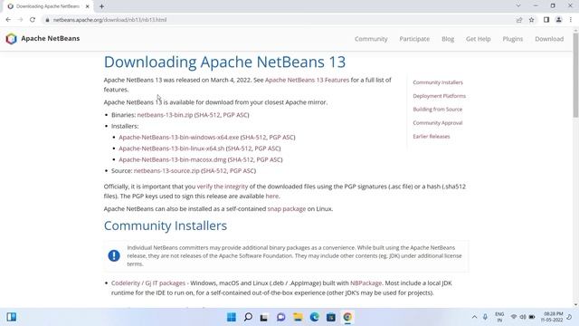Open a new tab with plus button
Image resolution: width=579 pixels, height=326 pixels.
pos(101,6)
